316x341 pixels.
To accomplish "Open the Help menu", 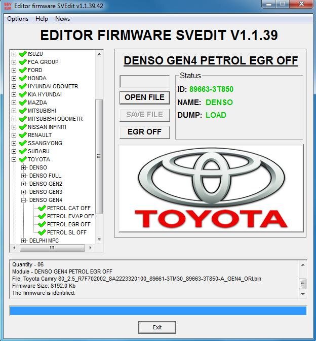I will (x=42, y=19).
